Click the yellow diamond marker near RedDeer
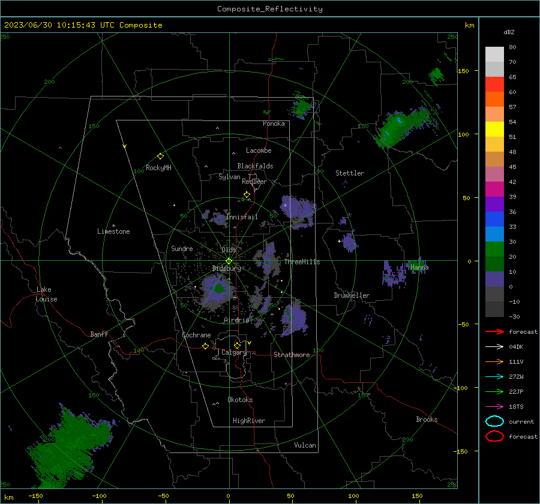Screen dimensions: 540x504 pos(247,195)
